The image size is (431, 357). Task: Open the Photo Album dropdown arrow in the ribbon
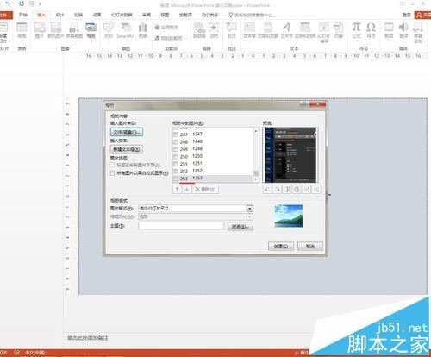pyautogui.click(x=91, y=41)
